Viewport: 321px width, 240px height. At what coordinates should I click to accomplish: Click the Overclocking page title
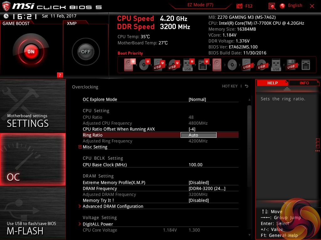[85, 87]
